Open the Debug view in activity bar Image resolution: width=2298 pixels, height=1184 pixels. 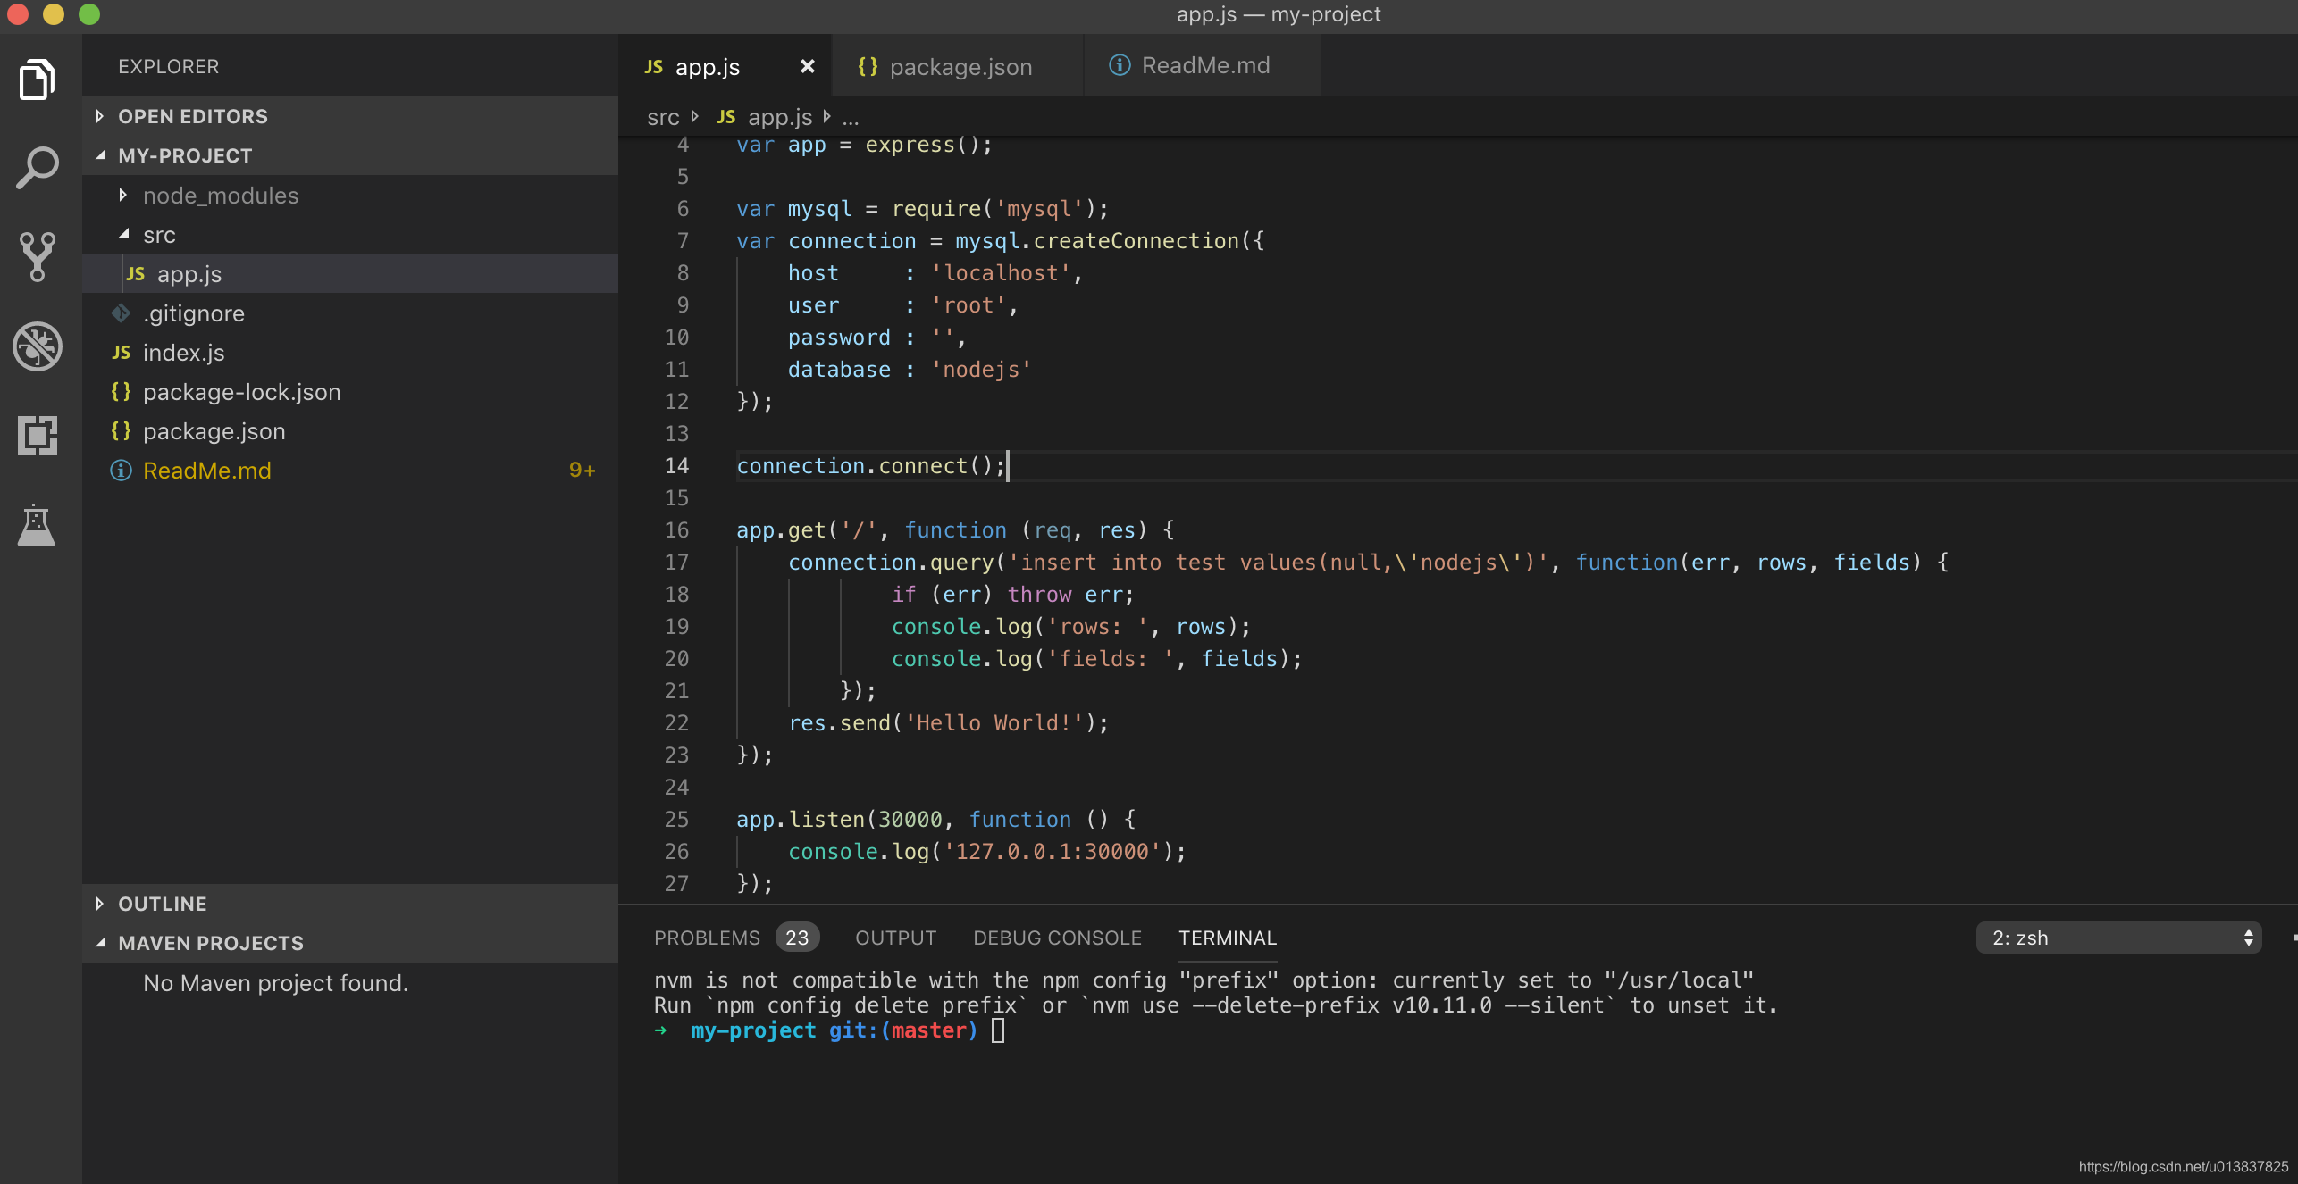point(37,346)
